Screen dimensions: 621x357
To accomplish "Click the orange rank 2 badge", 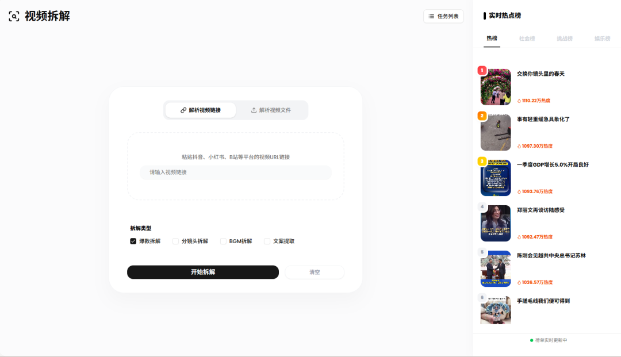I will click(x=482, y=116).
